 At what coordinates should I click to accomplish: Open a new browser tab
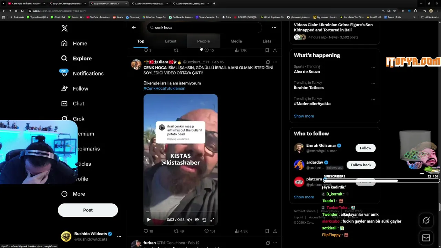click(214, 3)
